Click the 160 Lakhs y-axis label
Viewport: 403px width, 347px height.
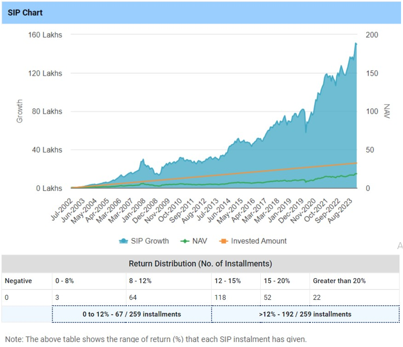(46, 35)
